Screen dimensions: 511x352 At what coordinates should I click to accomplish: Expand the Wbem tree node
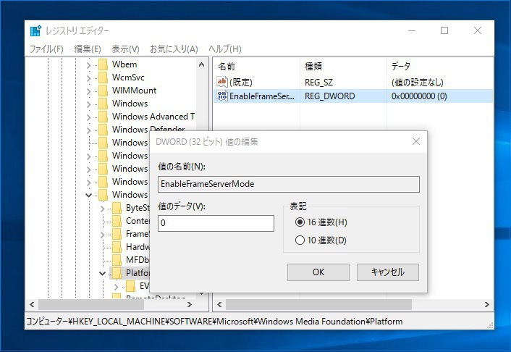tap(88, 65)
